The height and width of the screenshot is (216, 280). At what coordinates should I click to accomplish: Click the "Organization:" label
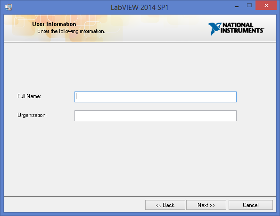click(32, 115)
